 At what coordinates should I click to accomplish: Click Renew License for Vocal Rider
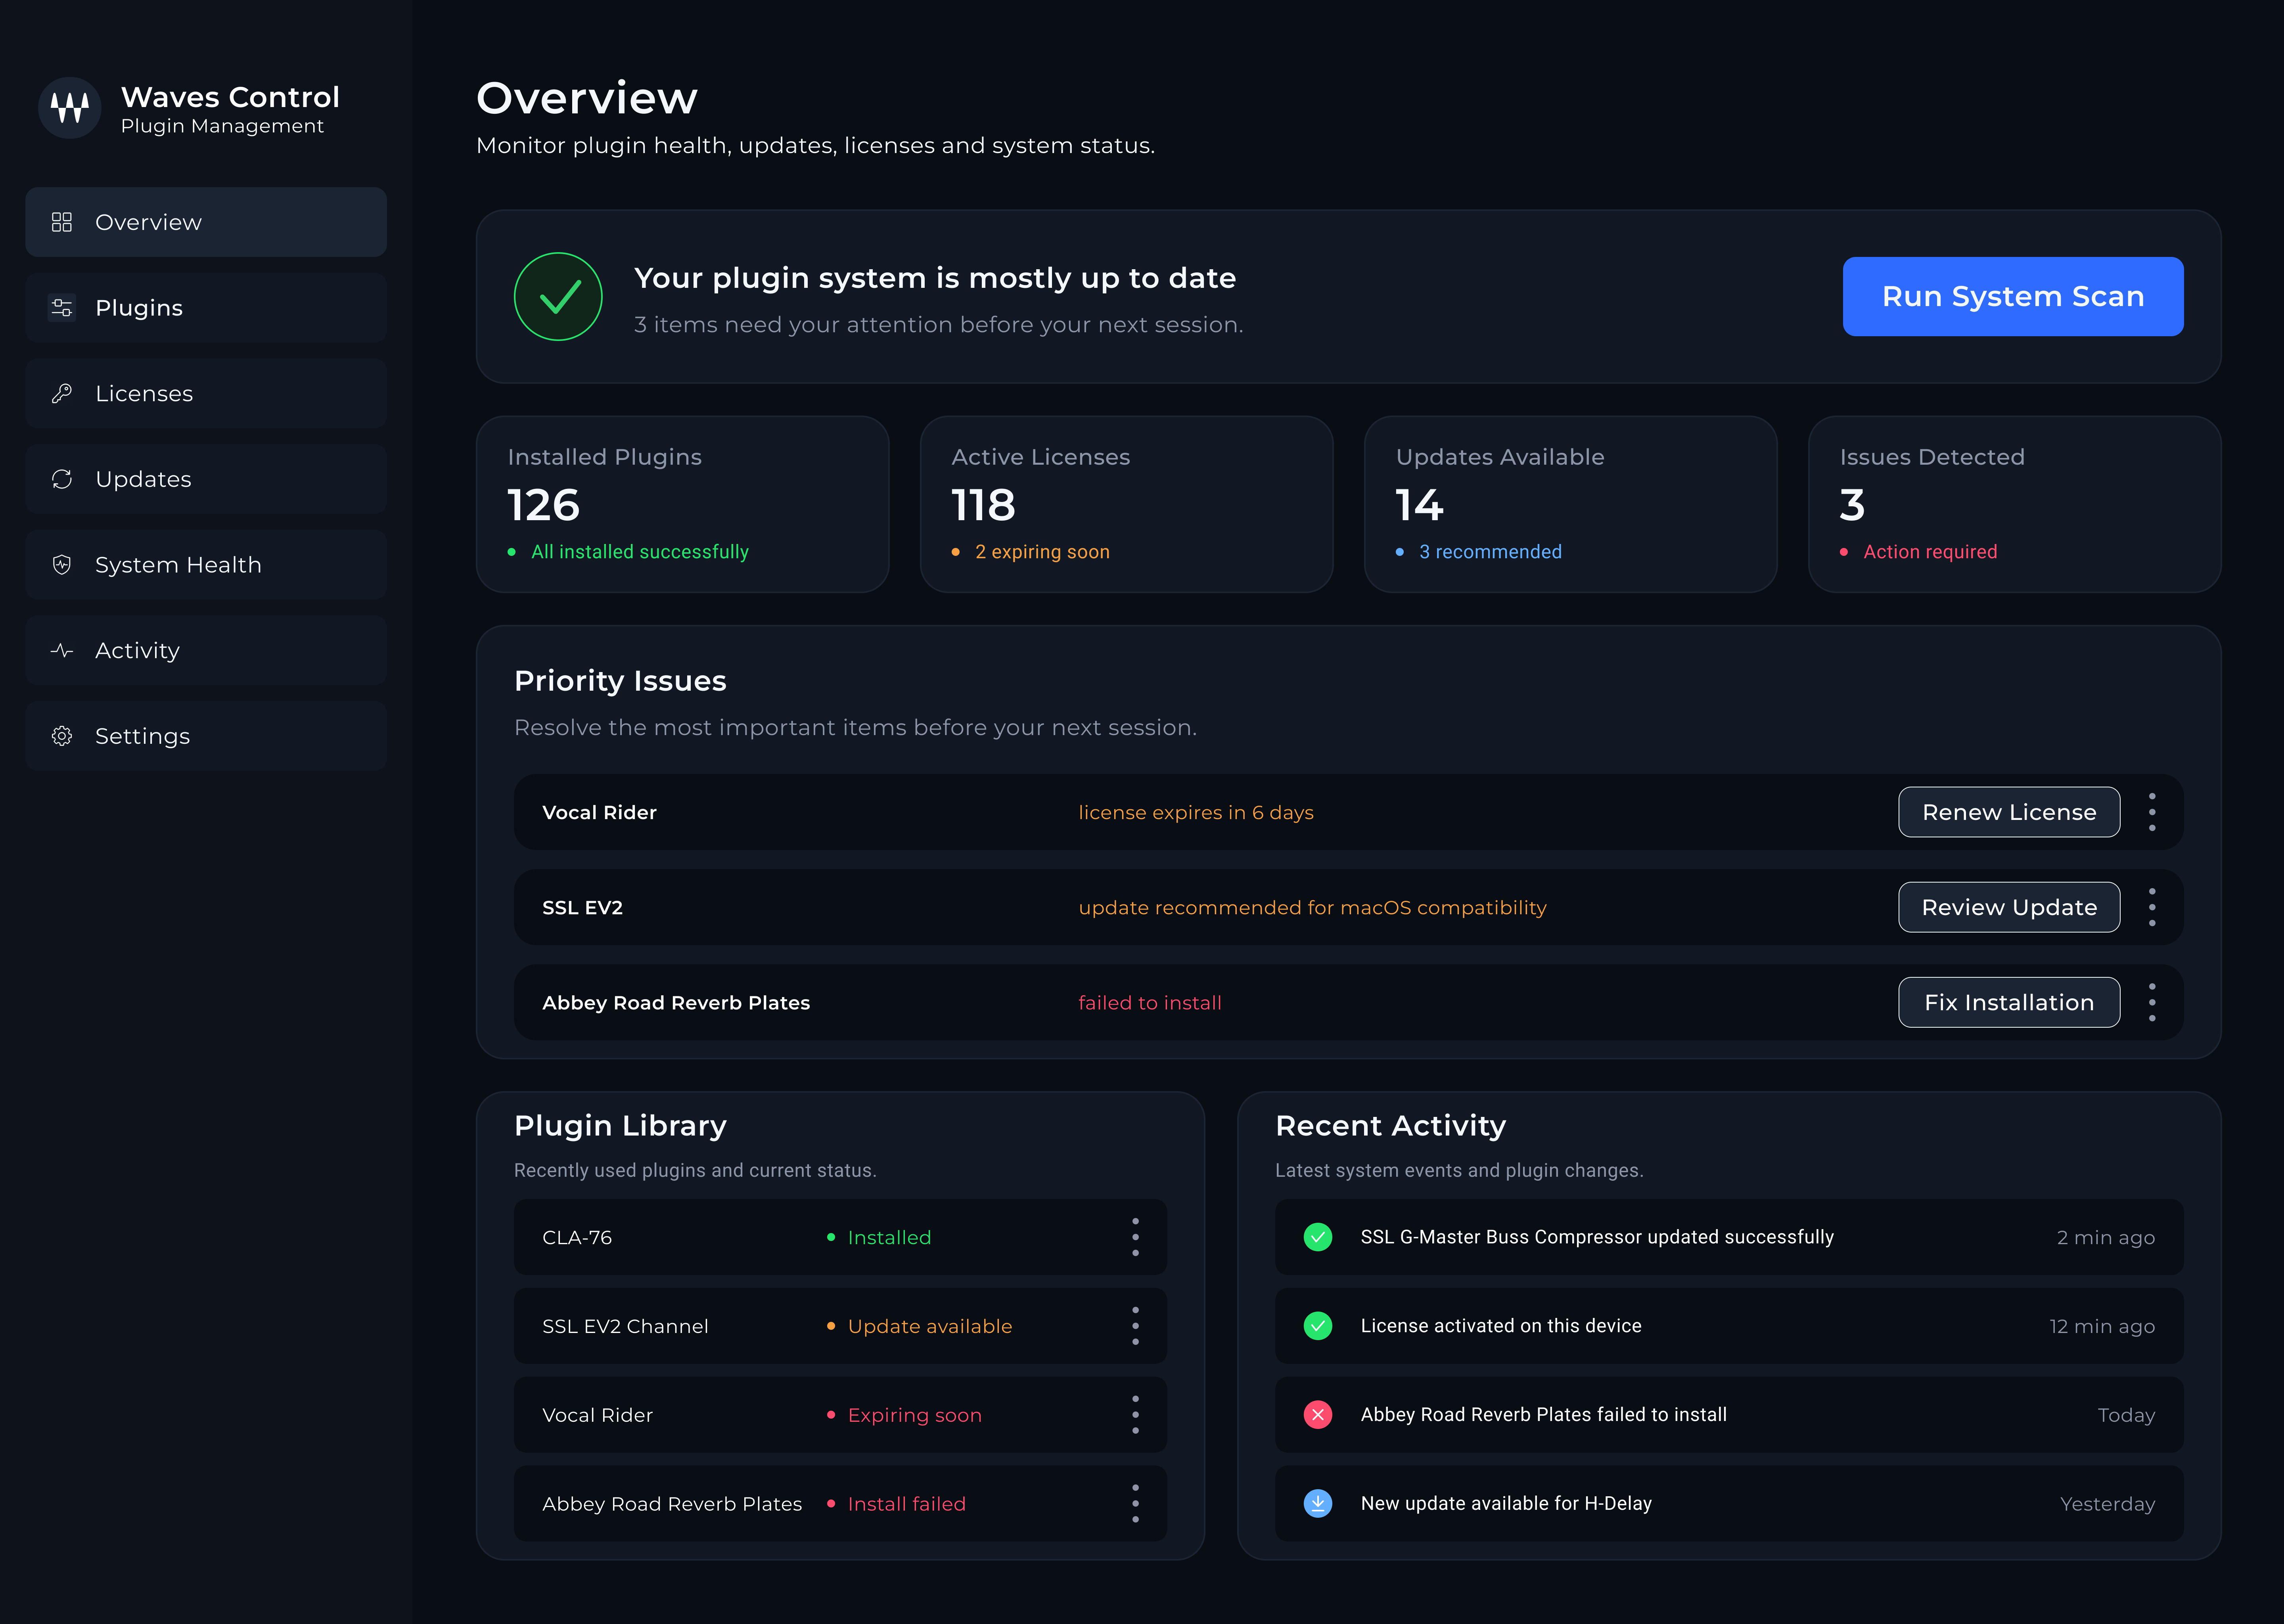[2009, 812]
